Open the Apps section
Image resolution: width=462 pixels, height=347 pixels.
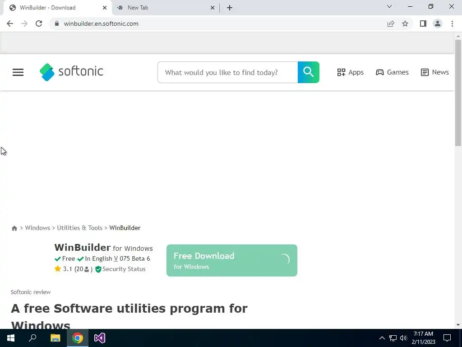coord(350,72)
